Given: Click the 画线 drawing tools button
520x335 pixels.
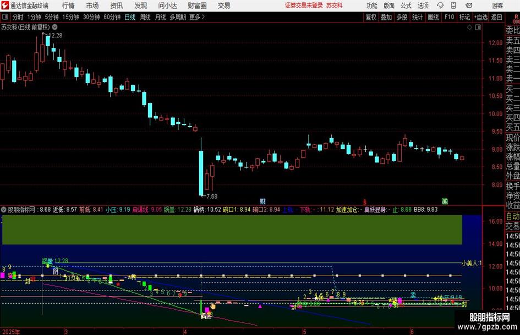Looking at the screenshot, I should coord(433,17).
